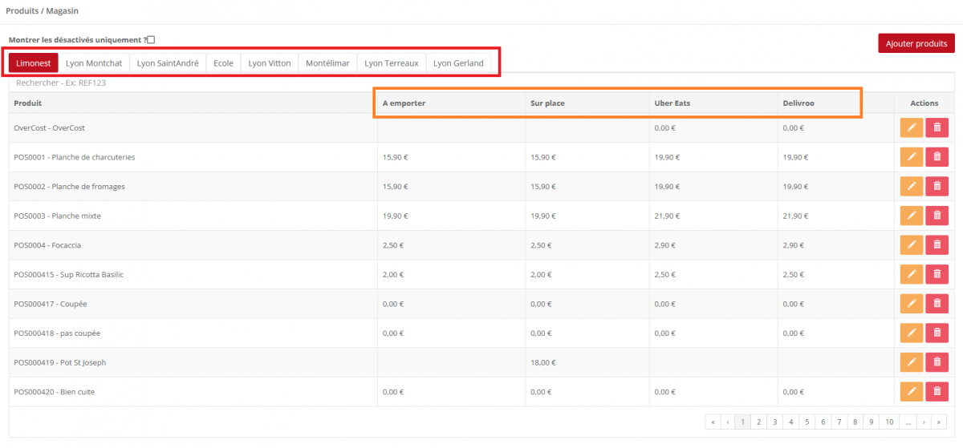Viewport: 963px width, 448px height.
Task: Edit the Planche mixte product
Action: 911,216
